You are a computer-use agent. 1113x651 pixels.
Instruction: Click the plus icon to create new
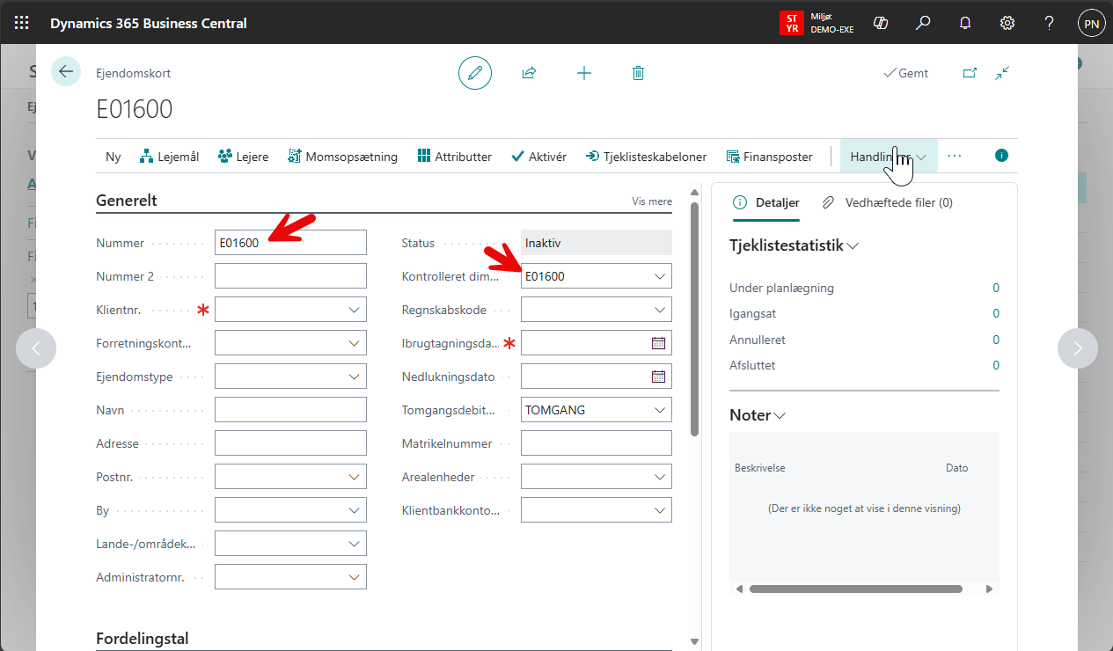click(584, 73)
